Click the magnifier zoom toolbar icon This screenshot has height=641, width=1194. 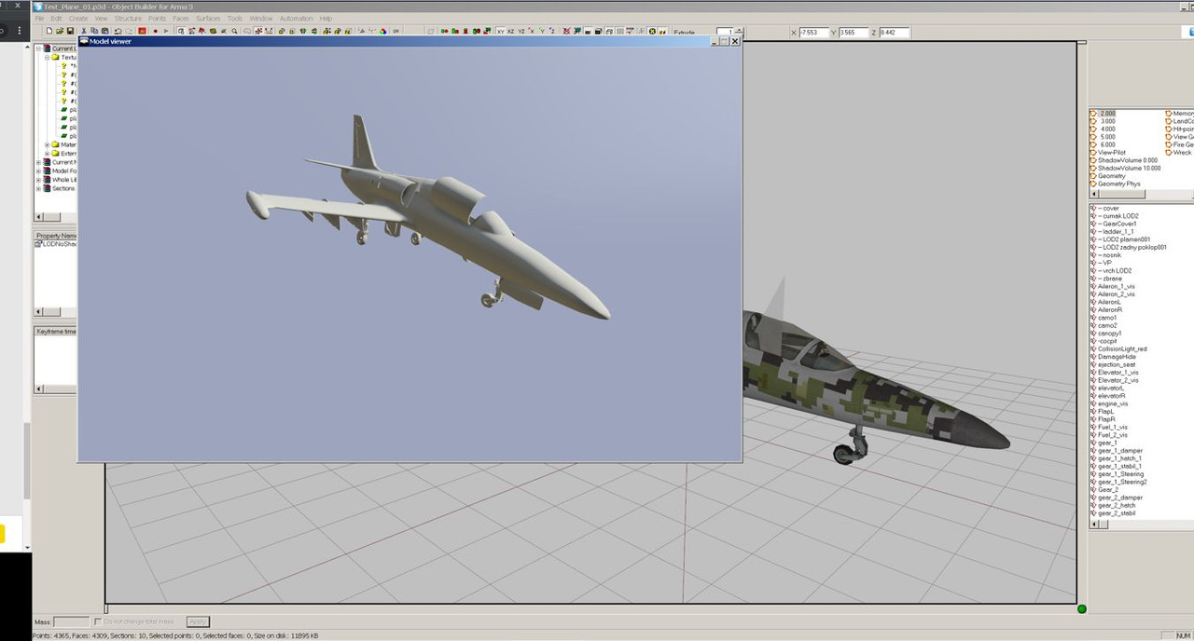click(234, 31)
